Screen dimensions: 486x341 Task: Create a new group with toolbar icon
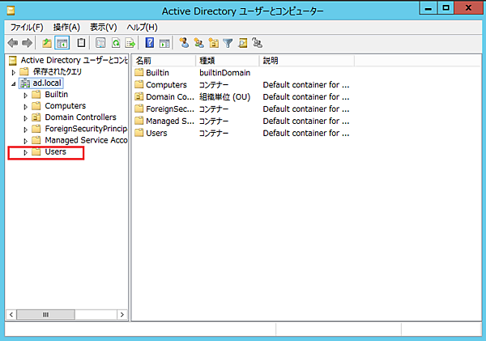pyautogui.click(x=198, y=43)
